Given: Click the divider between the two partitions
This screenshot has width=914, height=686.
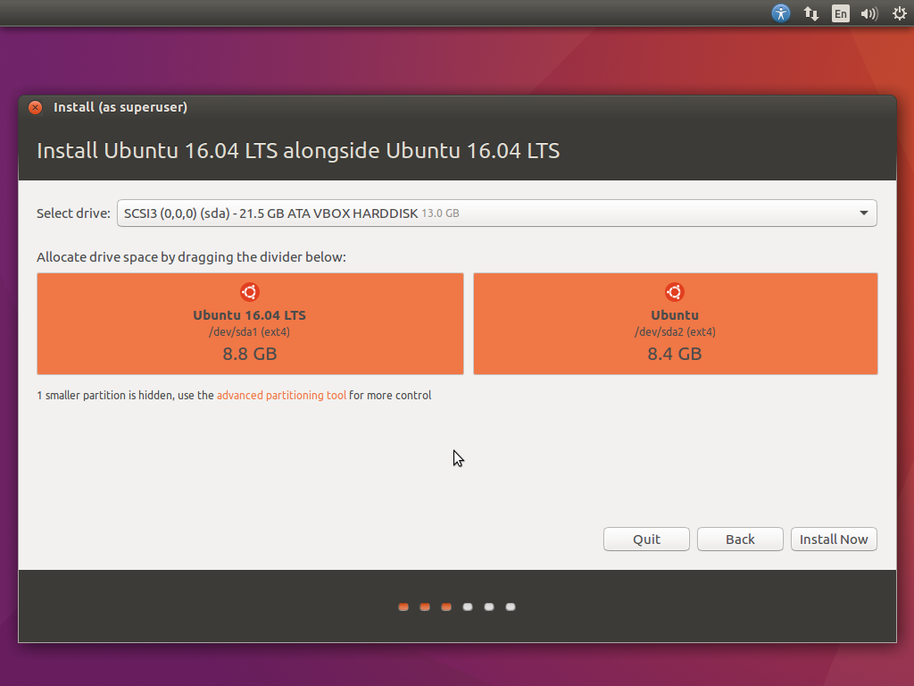Looking at the screenshot, I should (469, 323).
